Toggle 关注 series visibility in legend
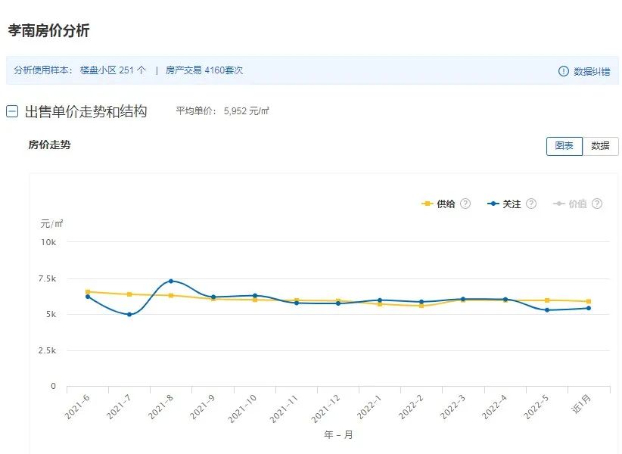Image resolution: width=622 pixels, height=454 pixels. click(512, 204)
